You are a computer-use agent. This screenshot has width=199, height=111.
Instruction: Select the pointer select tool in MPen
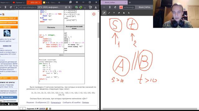129,13
